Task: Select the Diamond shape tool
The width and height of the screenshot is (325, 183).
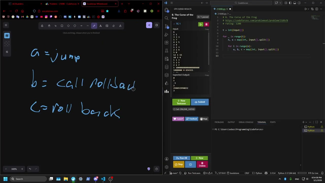Action: (x=68, y=26)
